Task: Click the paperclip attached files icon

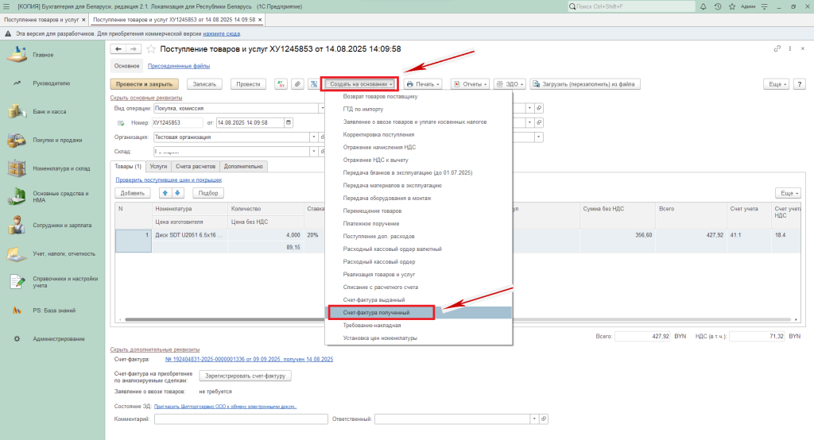Action: coord(297,83)
